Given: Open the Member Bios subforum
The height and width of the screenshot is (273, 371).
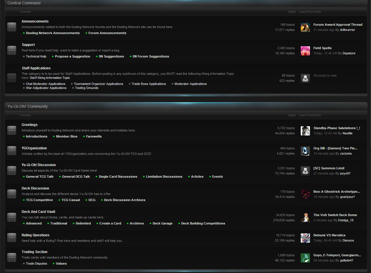Looking at the screenshot, I should click(x=67, y=136).
